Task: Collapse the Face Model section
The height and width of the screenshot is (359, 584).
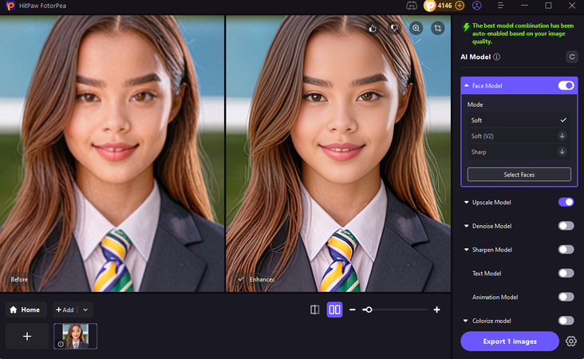Action: point(467,85)
